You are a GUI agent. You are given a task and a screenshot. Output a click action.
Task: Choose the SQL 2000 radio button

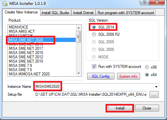tap(94, 50)
